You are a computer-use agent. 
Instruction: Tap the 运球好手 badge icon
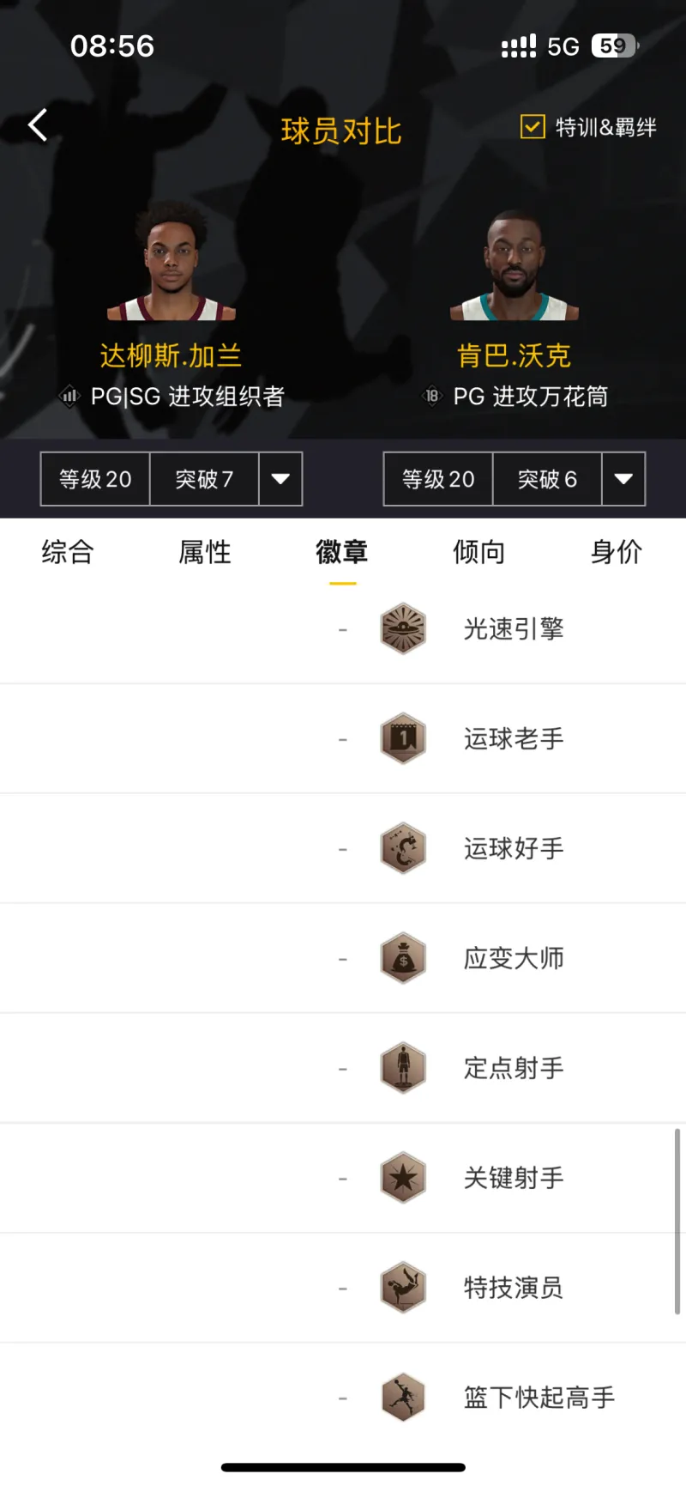(403, 848)
